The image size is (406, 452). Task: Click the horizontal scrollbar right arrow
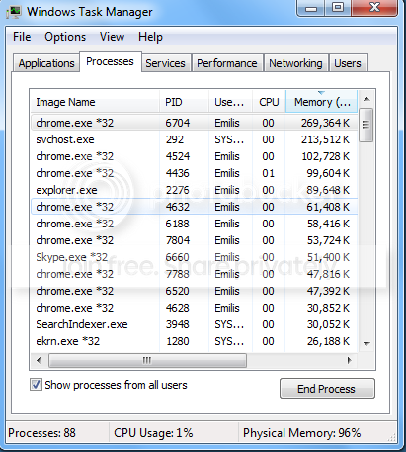pyautogui.click(x=350, y=360)
